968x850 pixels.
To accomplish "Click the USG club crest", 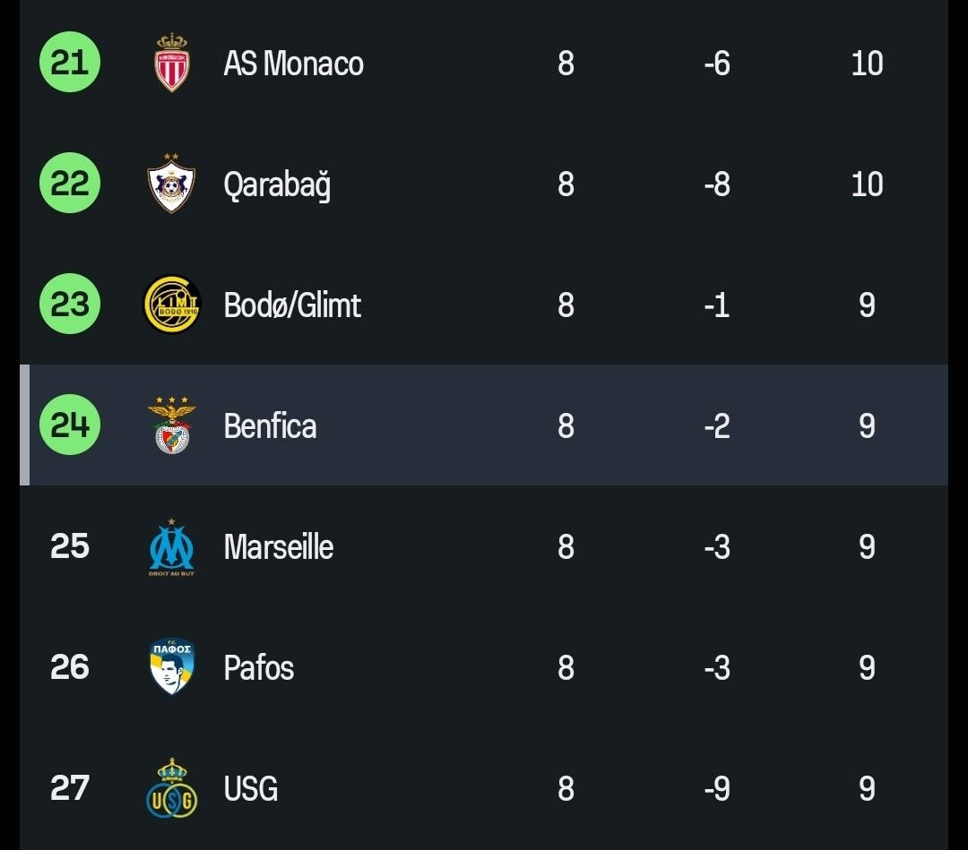I will 171,788.
